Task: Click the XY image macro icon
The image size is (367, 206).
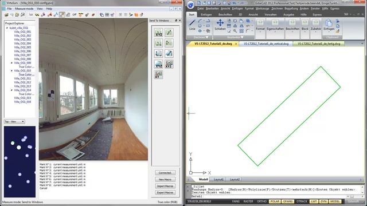Action: [x=158, y=75]
